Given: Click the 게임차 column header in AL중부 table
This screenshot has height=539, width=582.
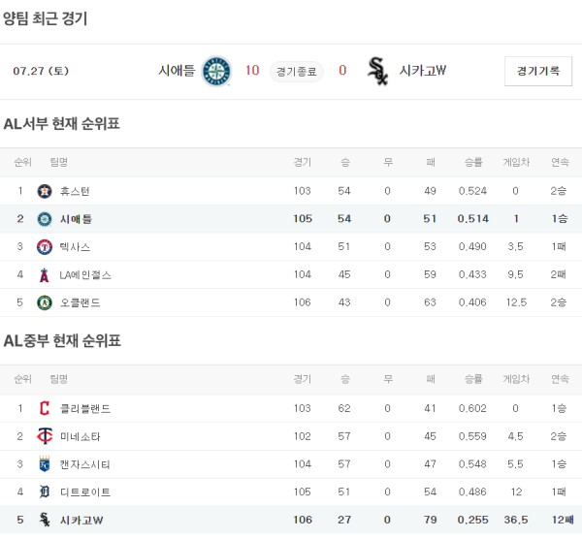Looking at the screenshot, I should tap(515, 379).
